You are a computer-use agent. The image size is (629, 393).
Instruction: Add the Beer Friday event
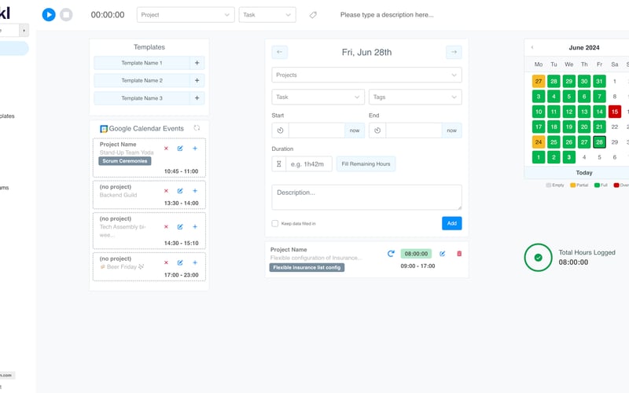[195, 263]
